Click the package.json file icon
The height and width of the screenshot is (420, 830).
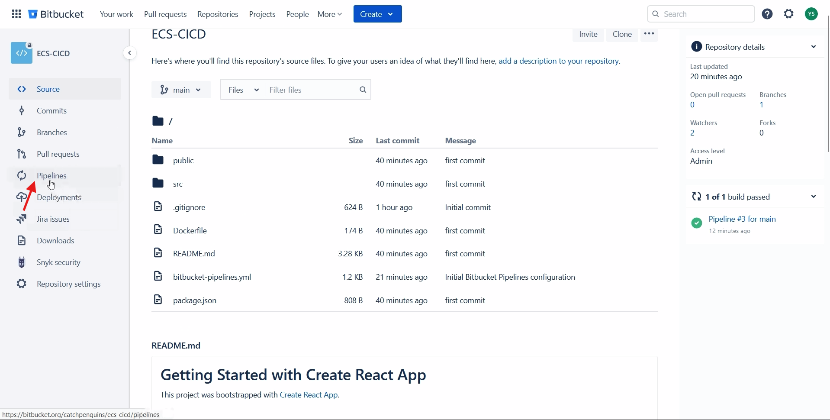158,300
